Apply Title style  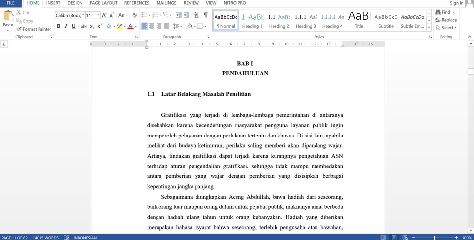point(359,21)
